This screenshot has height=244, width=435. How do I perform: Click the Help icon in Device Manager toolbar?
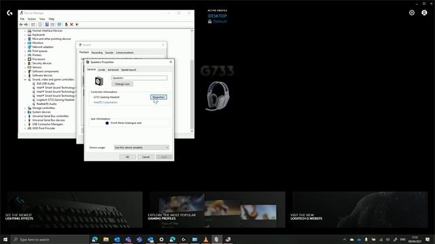click(x=47, y=24)
